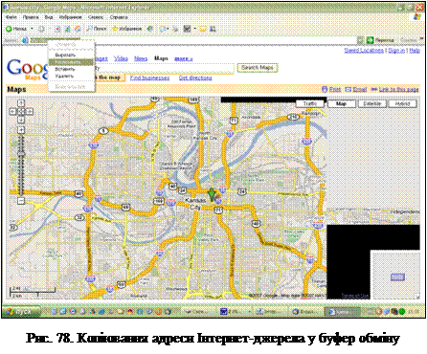Pan map down with arrow control
This screenshot has width=427, height=354.
21,120
